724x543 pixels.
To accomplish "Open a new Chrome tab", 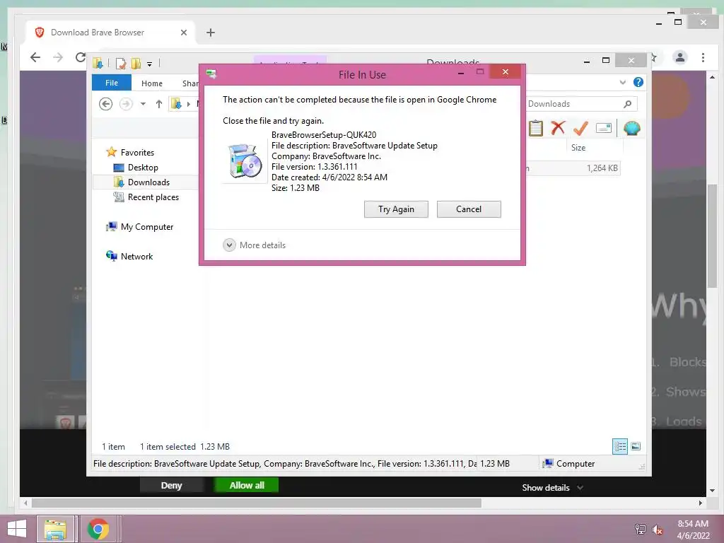I will coord(211,33).
